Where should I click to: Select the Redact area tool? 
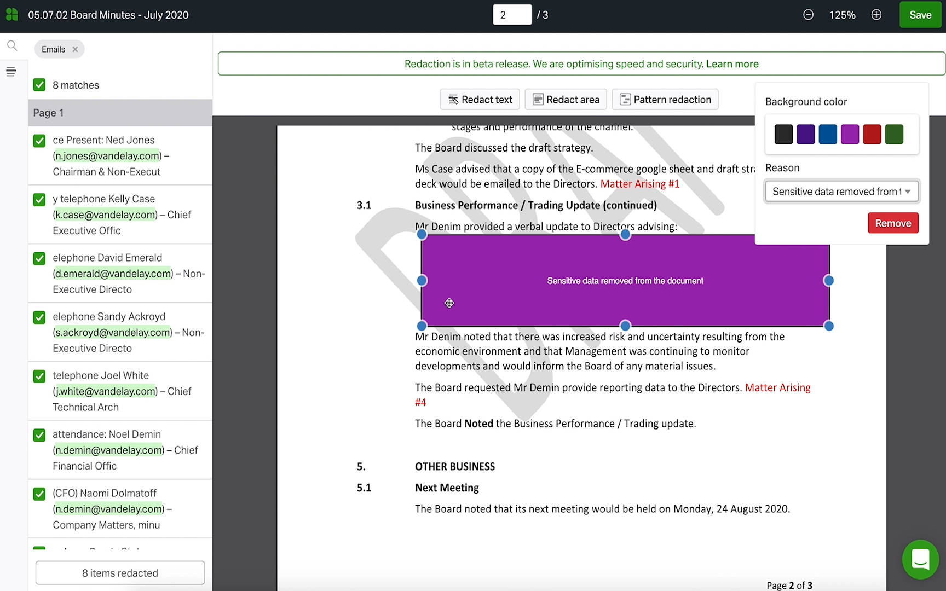click(566, 100)
